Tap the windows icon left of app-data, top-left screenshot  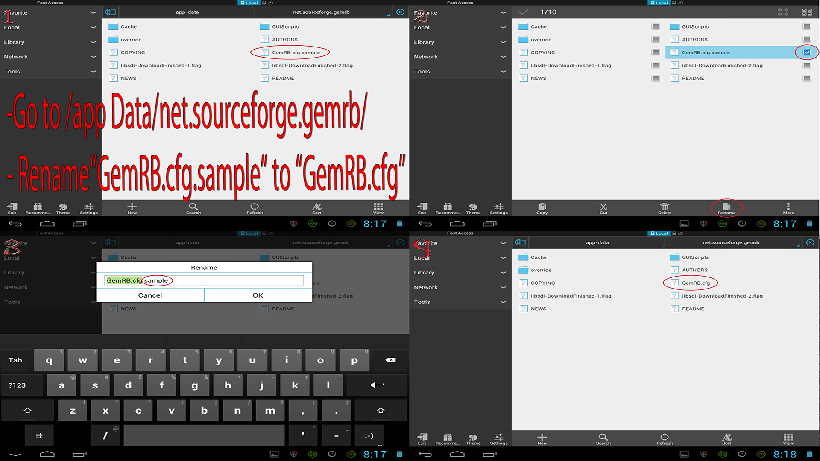tap(111, 12)
